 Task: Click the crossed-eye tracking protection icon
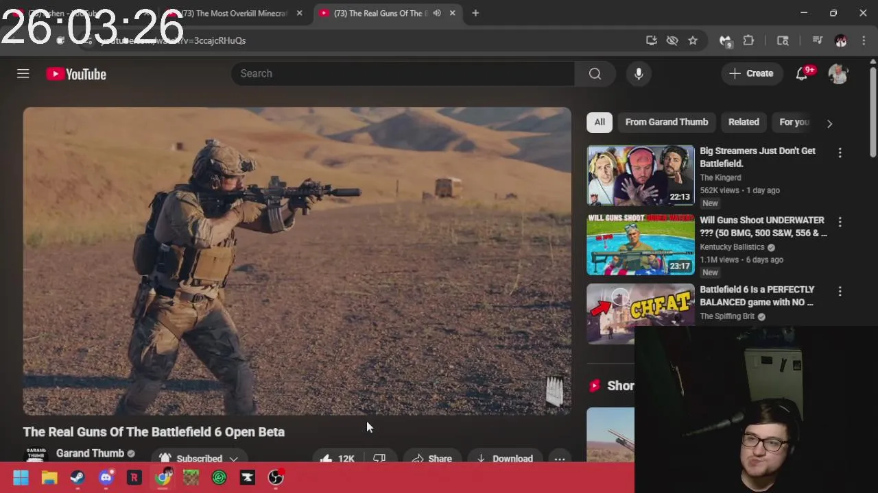coord(672,40)
